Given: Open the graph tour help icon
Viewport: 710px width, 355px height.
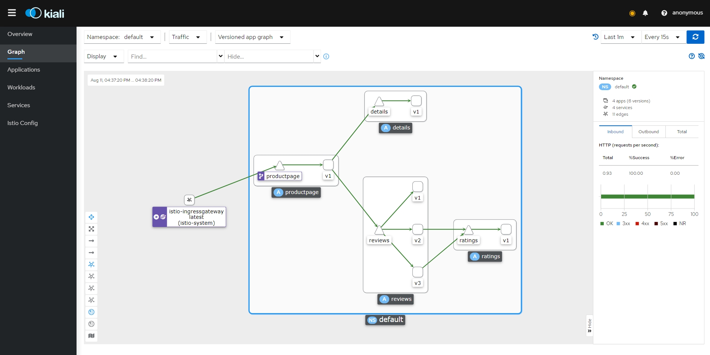Looking at the screenshot, I should 691,56.
